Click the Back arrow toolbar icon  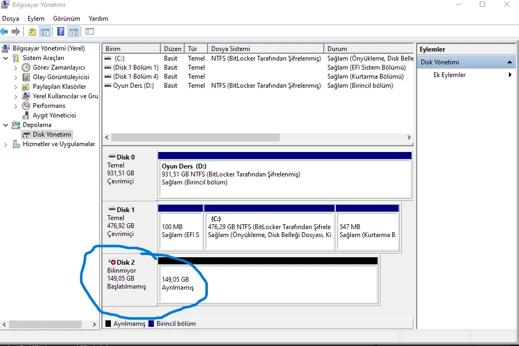4,32
